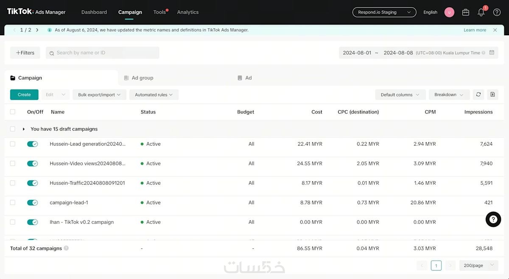Open floating help chat button
Image resolution: width=509 pixels, height=279 pixels.
point(493,220)
